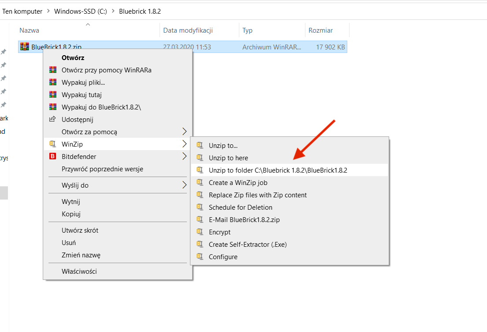The image size is (487, 332).
Task: Expand 'Otwórz za pomocą' submenu arrow
Action: click(x=184, y=132)
